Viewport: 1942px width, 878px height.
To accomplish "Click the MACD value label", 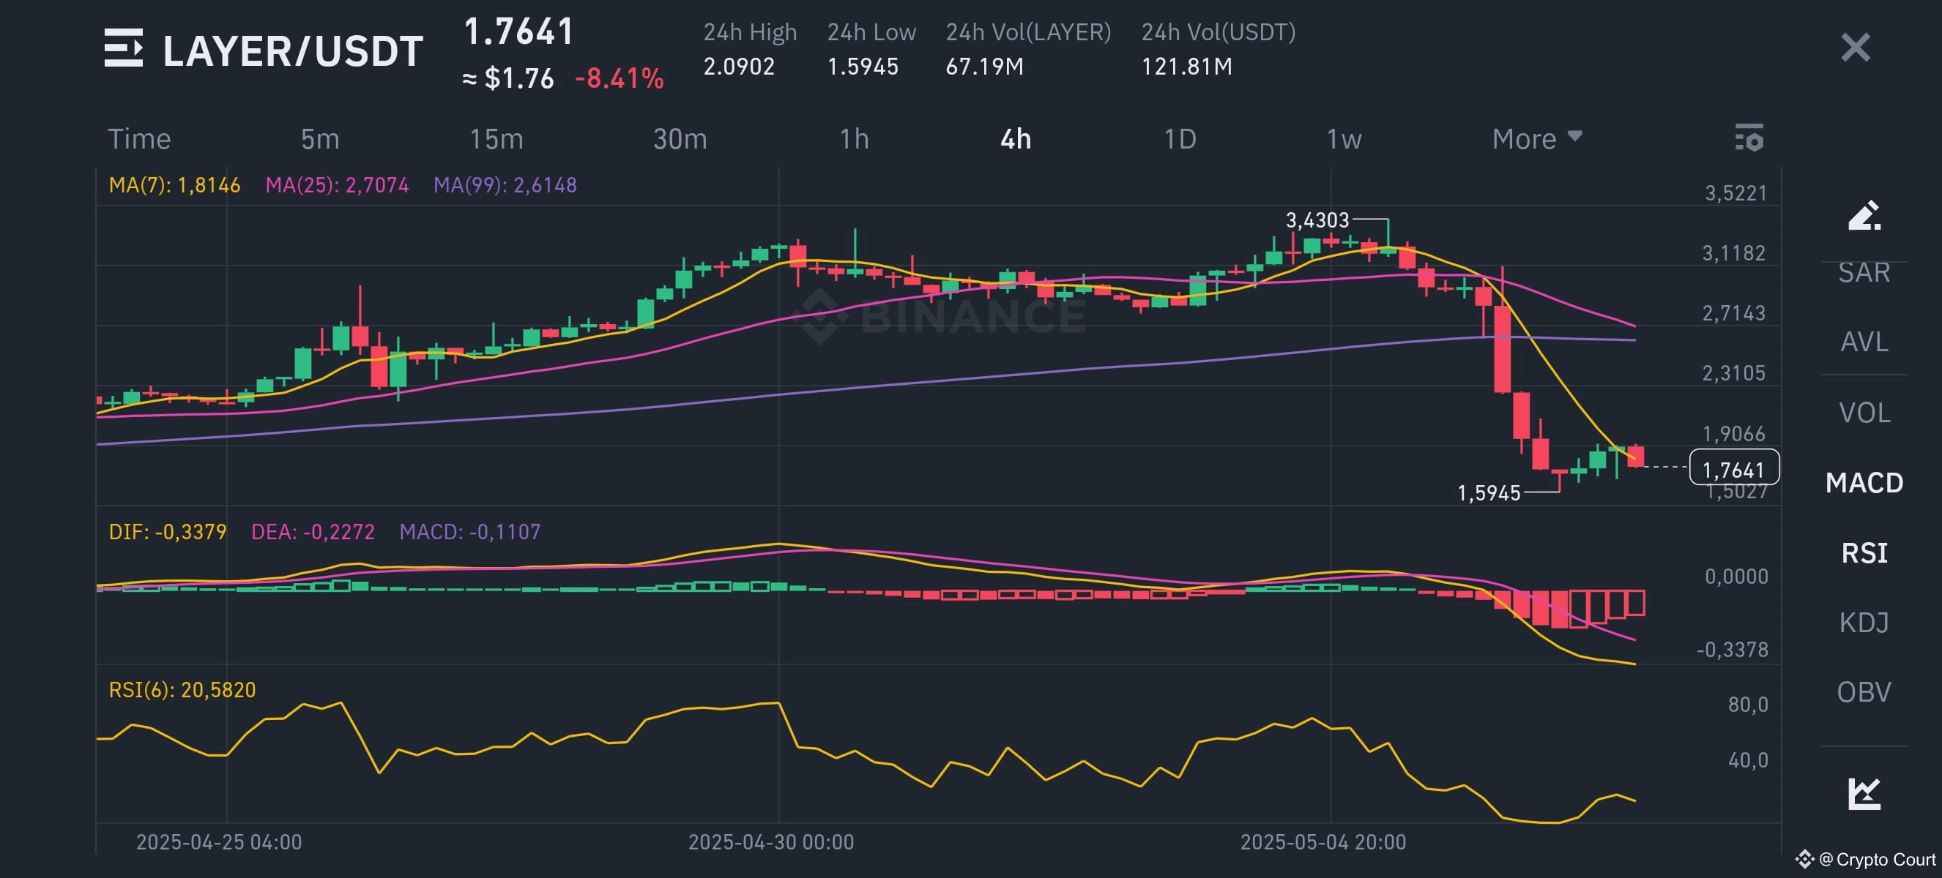I will [469, 533].
